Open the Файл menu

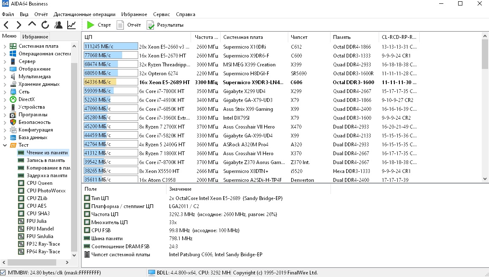coord(8,14)
